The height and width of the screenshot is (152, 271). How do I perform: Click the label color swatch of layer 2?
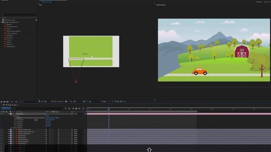tap(11, 130)
